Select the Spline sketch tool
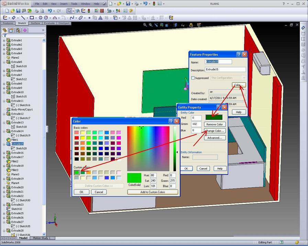This screenshot has height=246, width=308. coord(71,17)
